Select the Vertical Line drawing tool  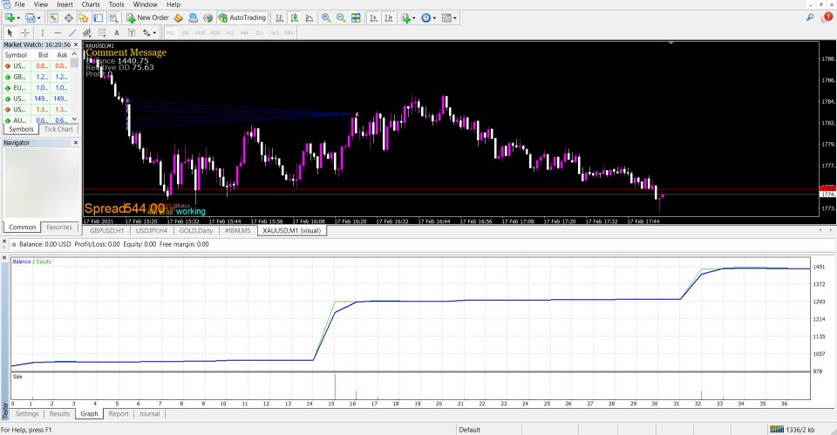(43, 33)
